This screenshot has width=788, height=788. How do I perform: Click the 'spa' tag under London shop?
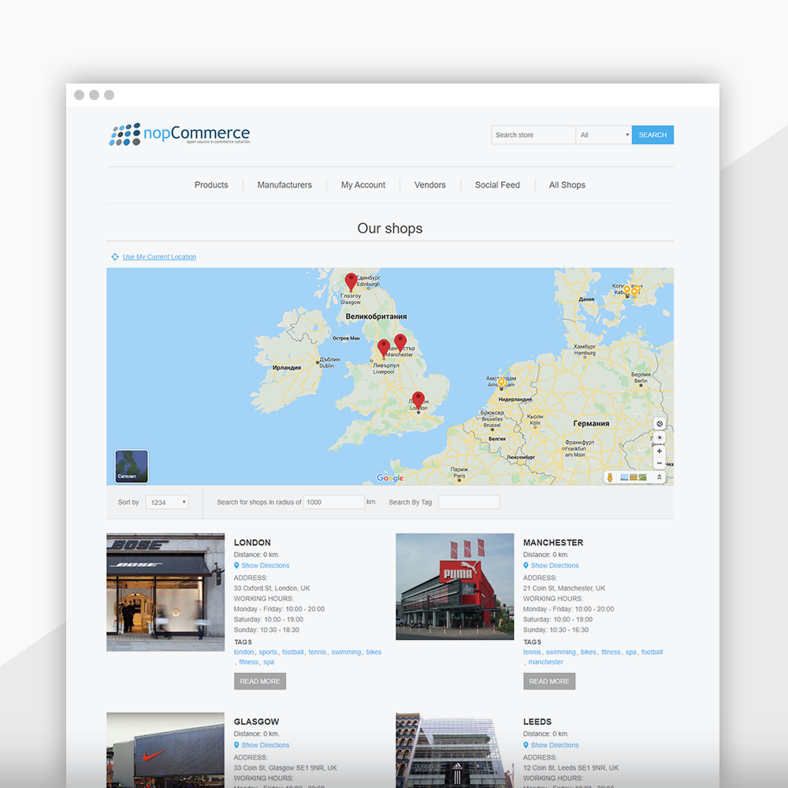click(x=269, y=662)
